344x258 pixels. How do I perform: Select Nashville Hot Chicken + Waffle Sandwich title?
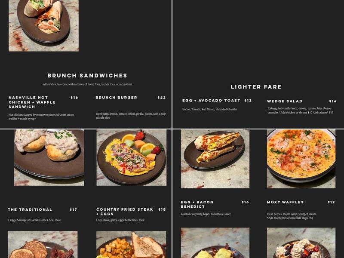(32, 102)
